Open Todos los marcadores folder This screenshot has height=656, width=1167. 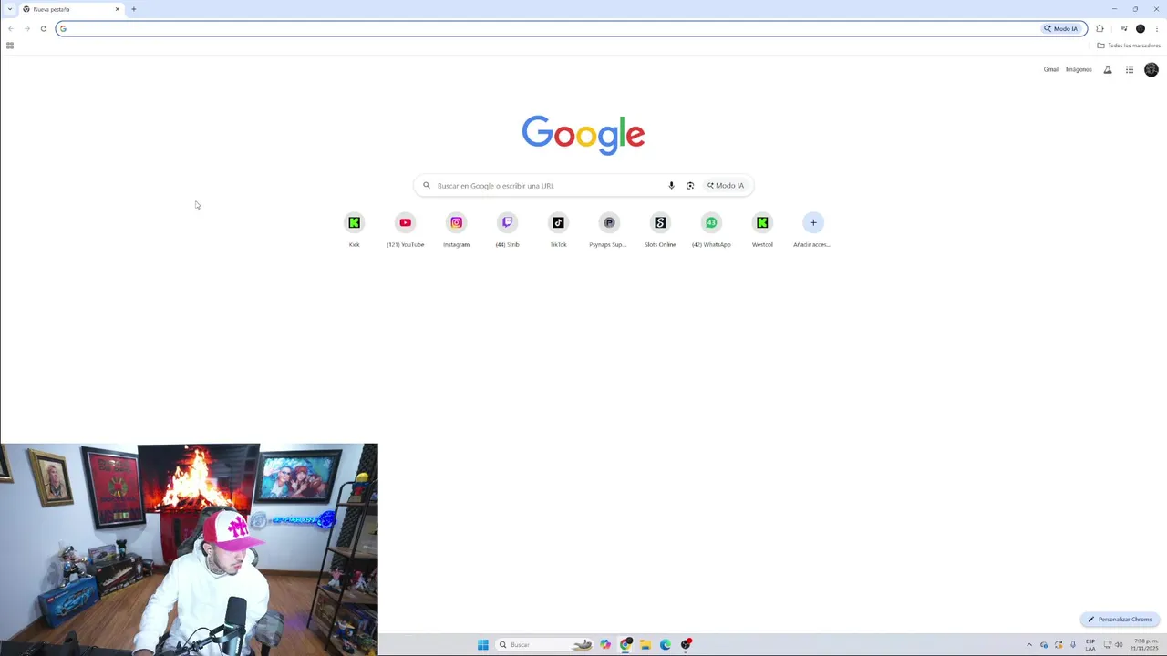1129,46
